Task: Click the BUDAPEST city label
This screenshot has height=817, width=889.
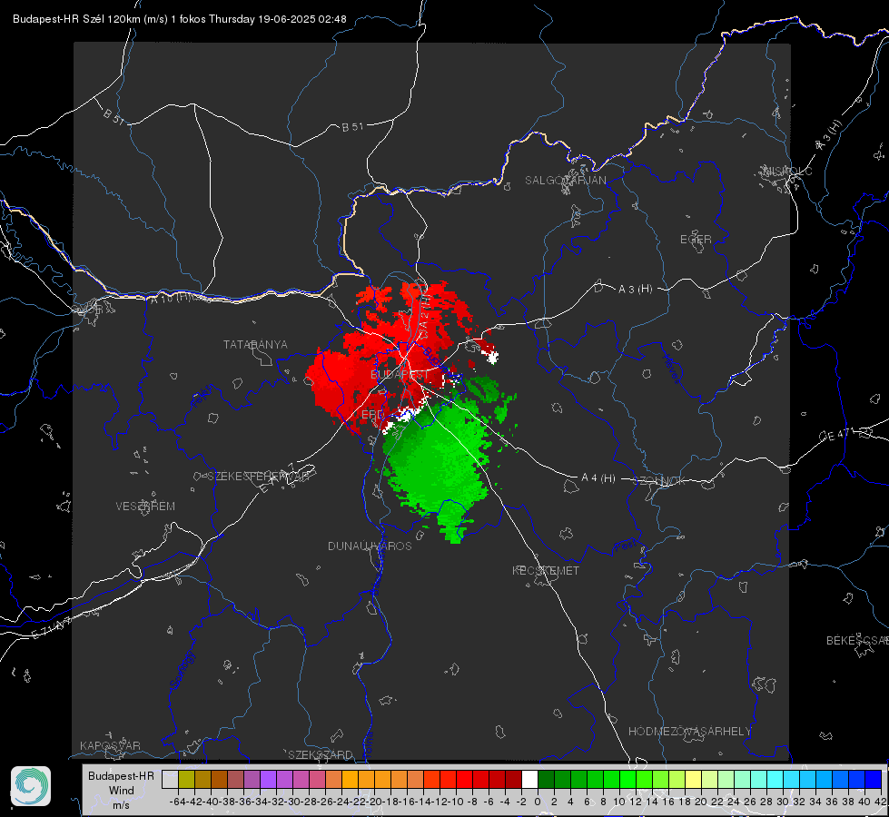Action: [400, 375]
